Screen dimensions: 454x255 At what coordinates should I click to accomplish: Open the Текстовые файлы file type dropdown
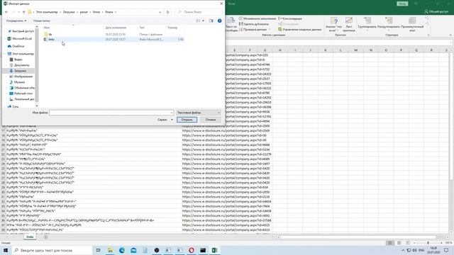199,113
